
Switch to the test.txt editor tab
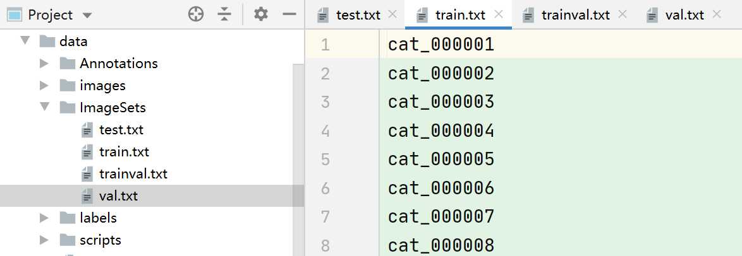click(x=350, y=15)
